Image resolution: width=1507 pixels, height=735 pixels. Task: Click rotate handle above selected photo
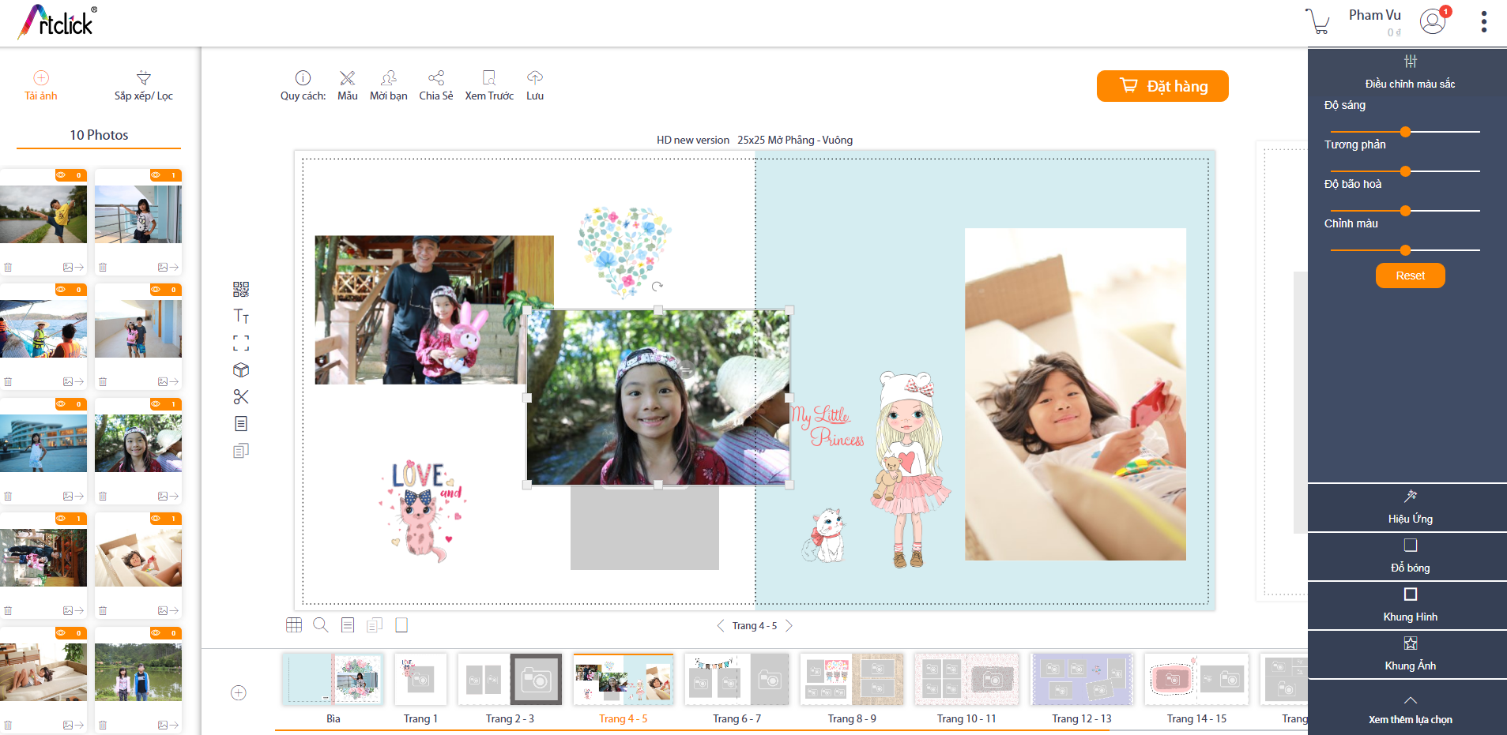(x=657, y=286)
